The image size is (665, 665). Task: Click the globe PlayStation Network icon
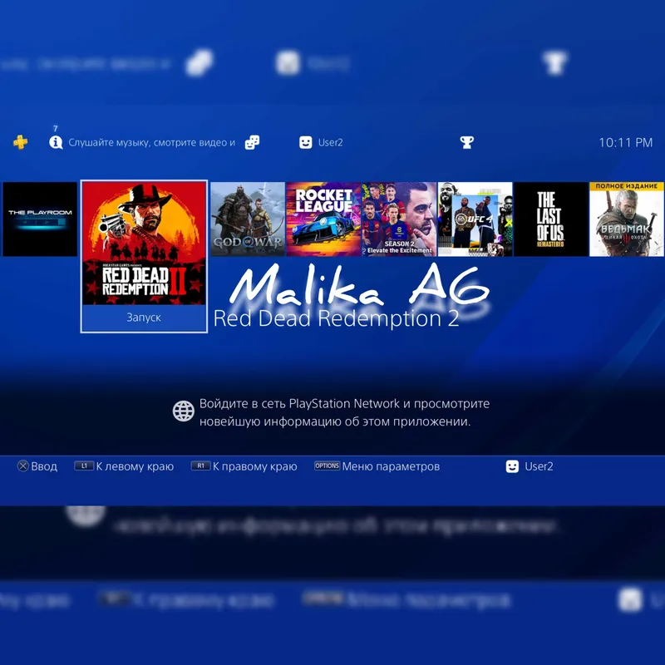click(184, 411)
